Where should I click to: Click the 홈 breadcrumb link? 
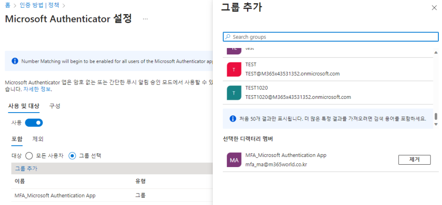[x=8, y=5]
